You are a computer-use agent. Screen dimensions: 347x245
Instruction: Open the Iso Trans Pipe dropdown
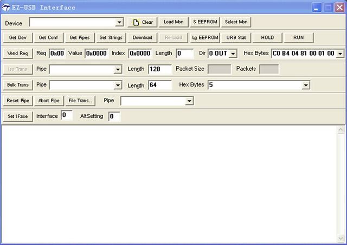tap(118, 70)
